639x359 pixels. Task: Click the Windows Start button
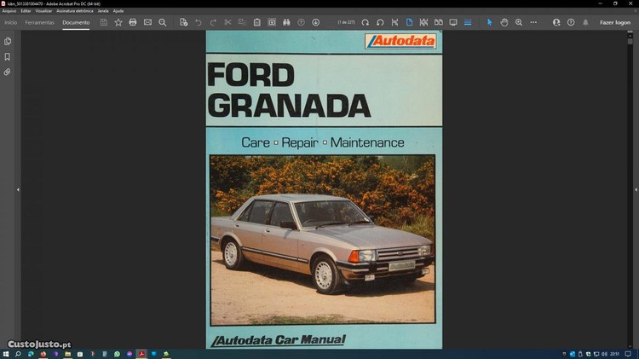6,353
